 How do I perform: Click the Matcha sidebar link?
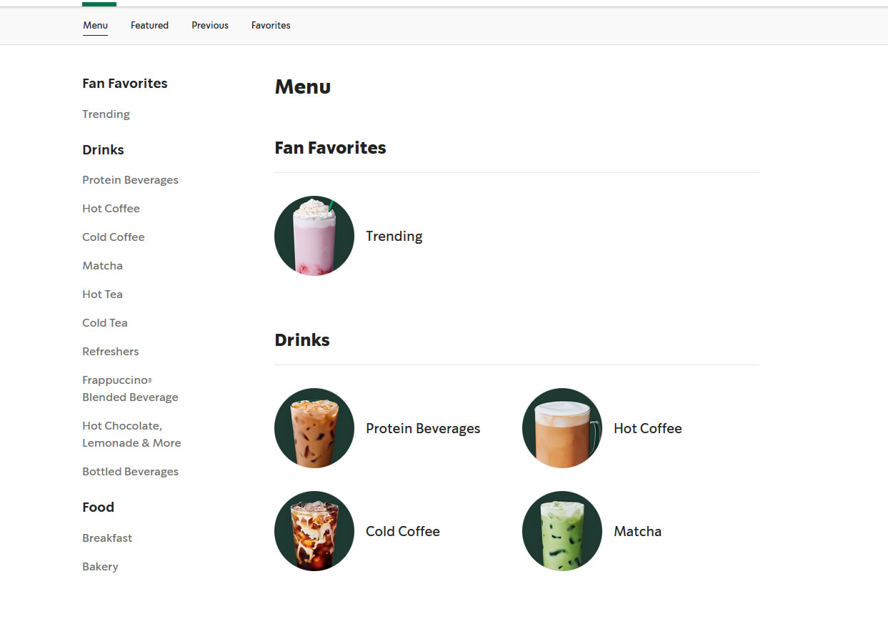[x=102, y=266]
